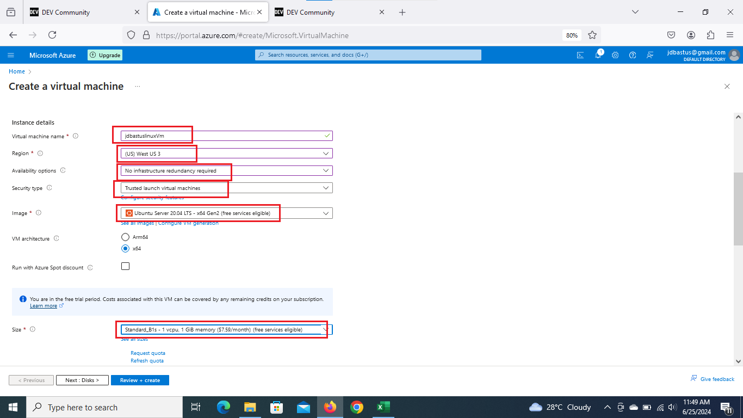Click the Request quota link

tap(148, 353)
